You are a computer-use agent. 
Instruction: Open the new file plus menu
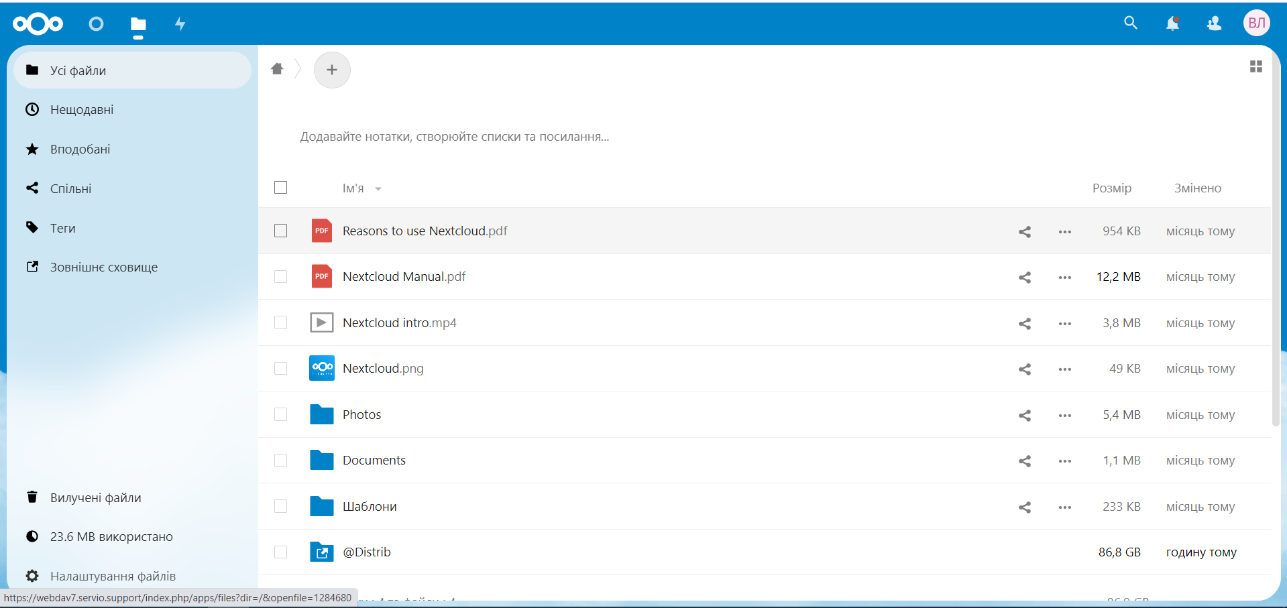(332, 70)
